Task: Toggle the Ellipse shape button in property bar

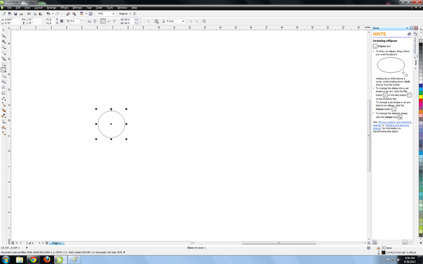Action: (x=103, y=21)
